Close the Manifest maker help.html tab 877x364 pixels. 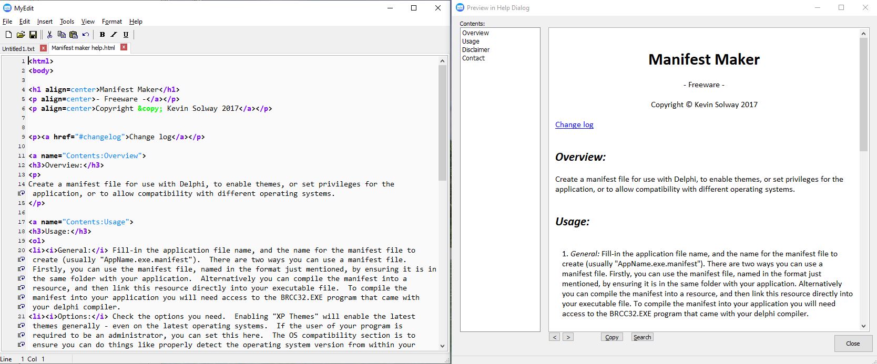coord(124,47)
